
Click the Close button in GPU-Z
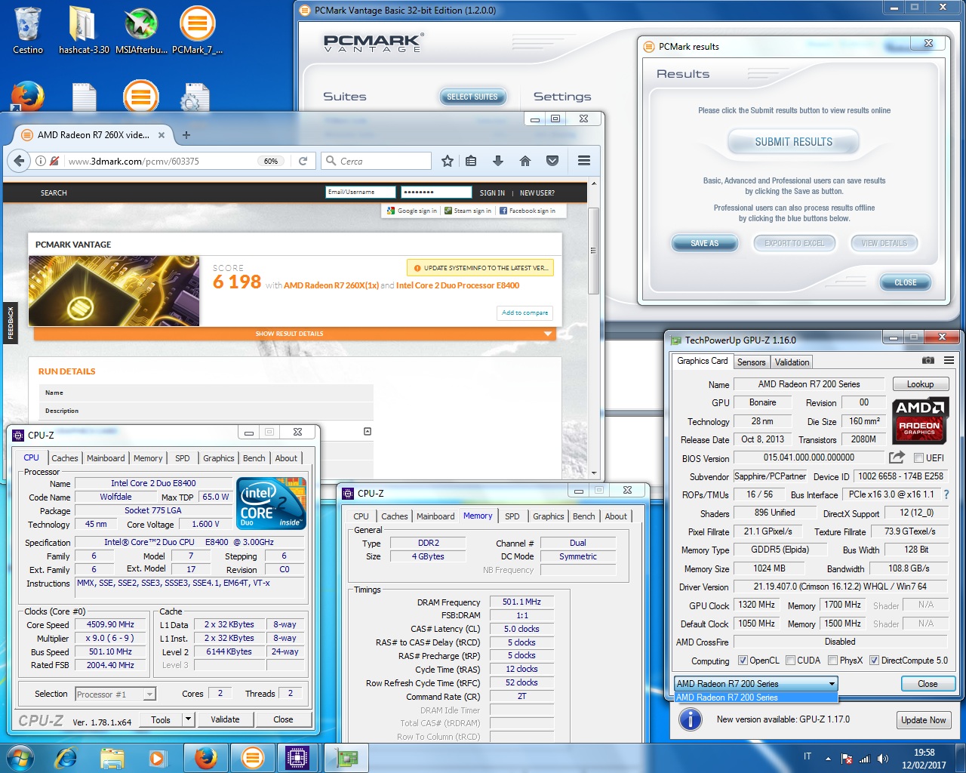928,683
